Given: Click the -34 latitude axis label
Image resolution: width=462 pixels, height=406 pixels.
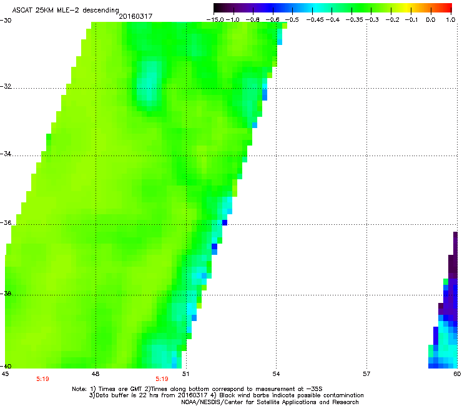Looking at the screenshot, I should [x=6, y=154].
